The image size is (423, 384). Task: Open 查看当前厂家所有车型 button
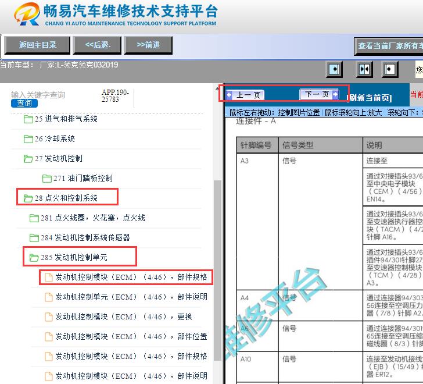pyautogui.click(x=389, y=46)
